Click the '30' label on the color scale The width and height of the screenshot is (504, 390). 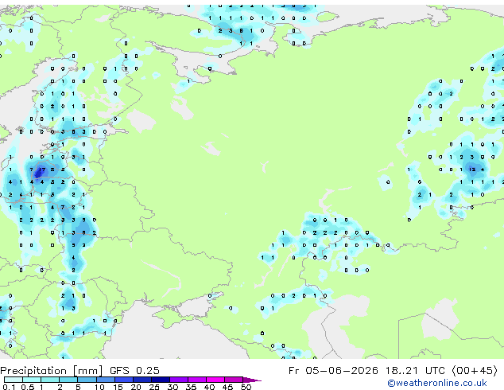click(173, 387)
